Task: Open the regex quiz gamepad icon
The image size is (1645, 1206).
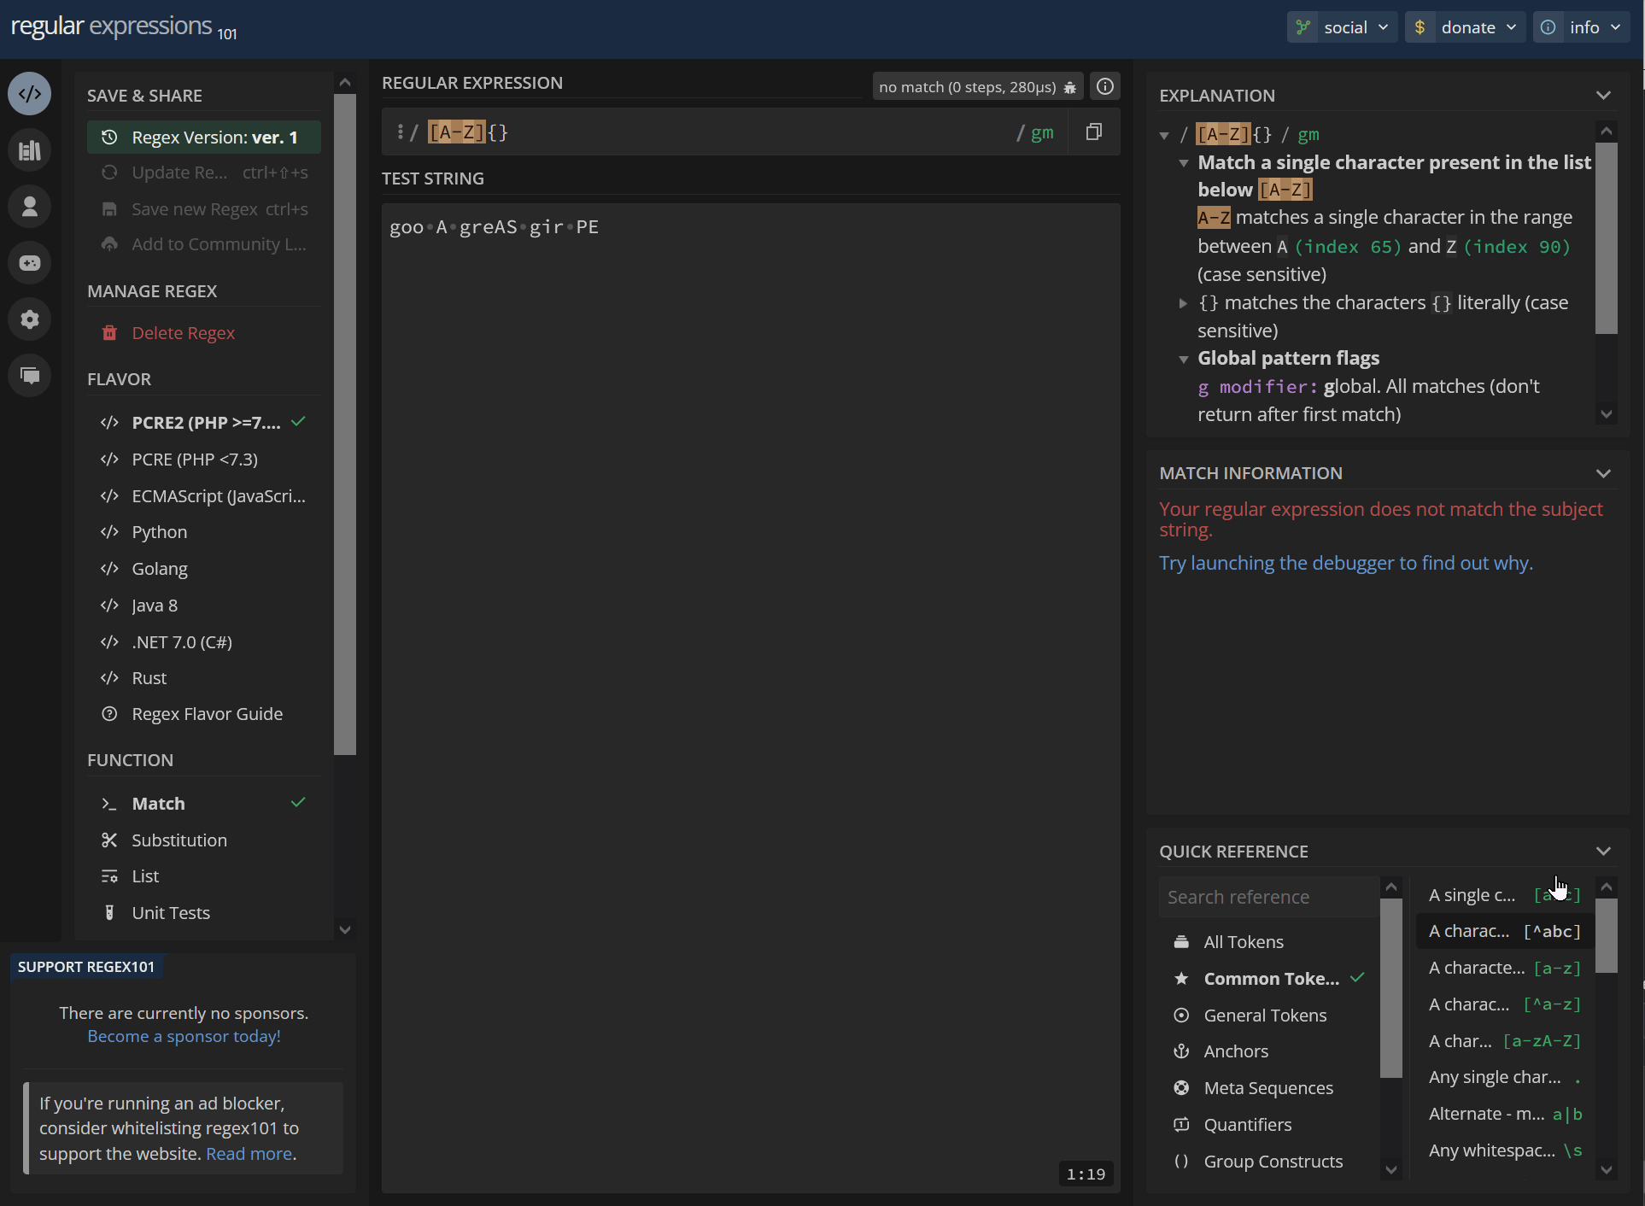Action: tap(30, 263)
